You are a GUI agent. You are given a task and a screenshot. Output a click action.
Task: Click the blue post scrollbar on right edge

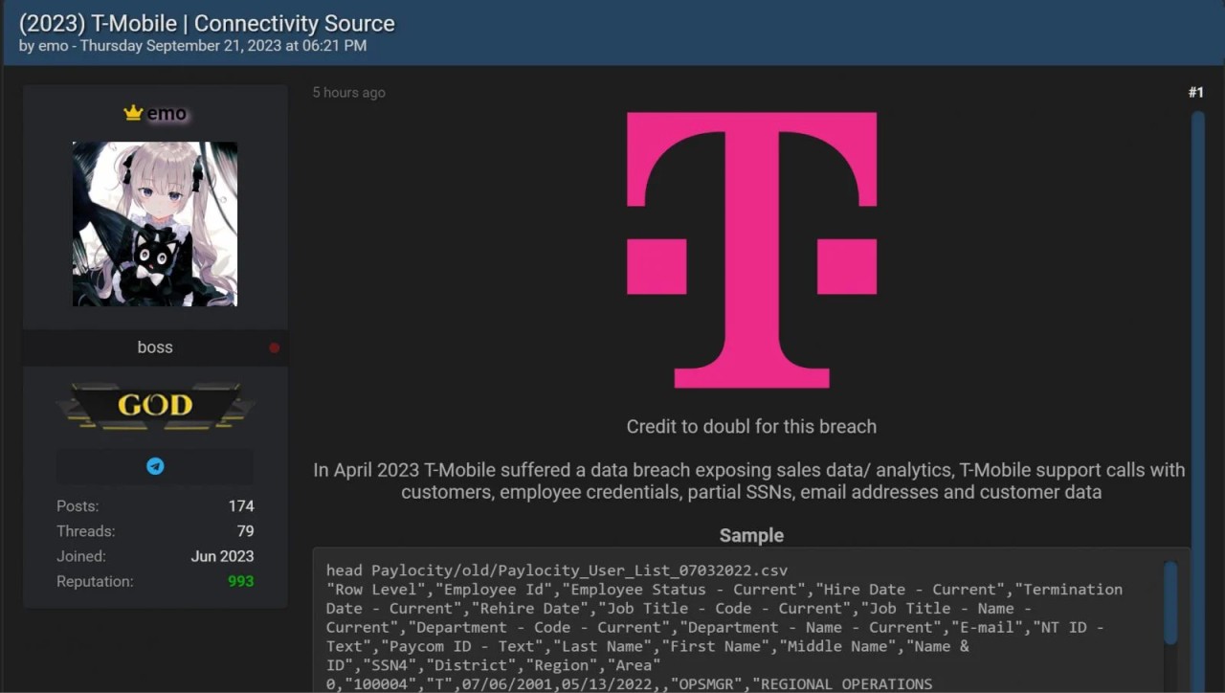pos(1197,383)
